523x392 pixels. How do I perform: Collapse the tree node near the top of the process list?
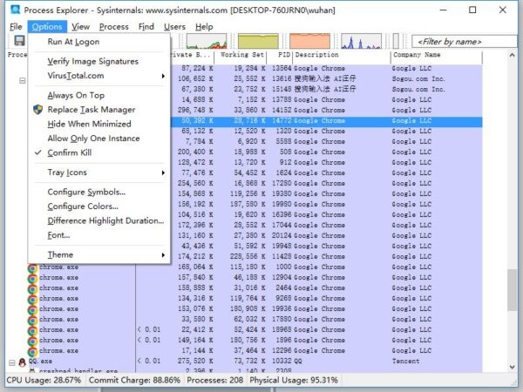click(x=22, y=81)
